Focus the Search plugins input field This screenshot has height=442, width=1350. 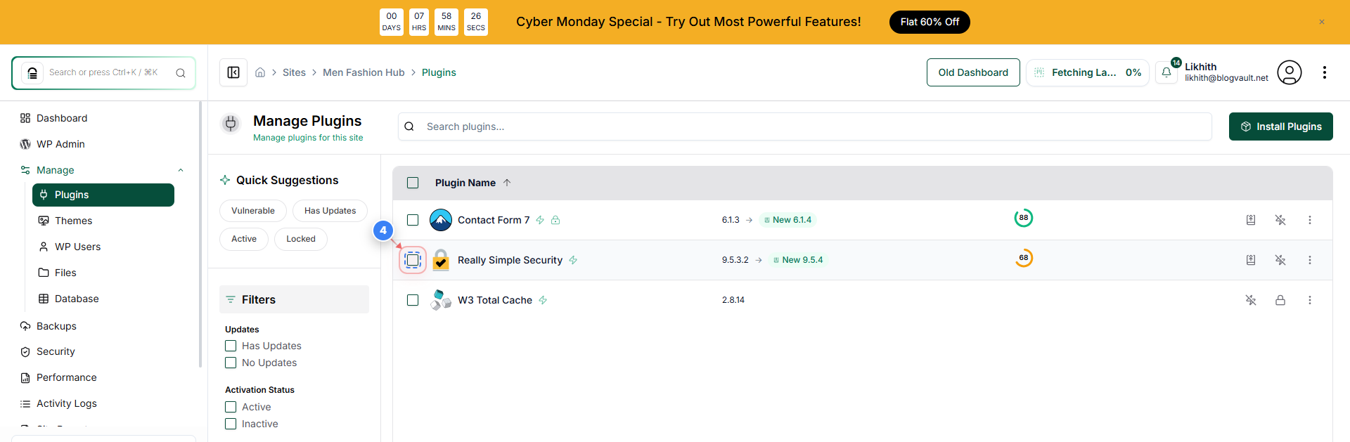coord(805,126)
